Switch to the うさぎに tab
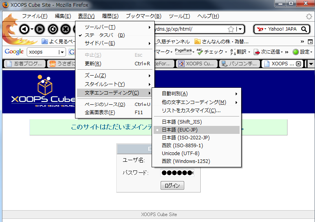Image resolution: width=315 pixels, height=222 pixels. [62, 64]
